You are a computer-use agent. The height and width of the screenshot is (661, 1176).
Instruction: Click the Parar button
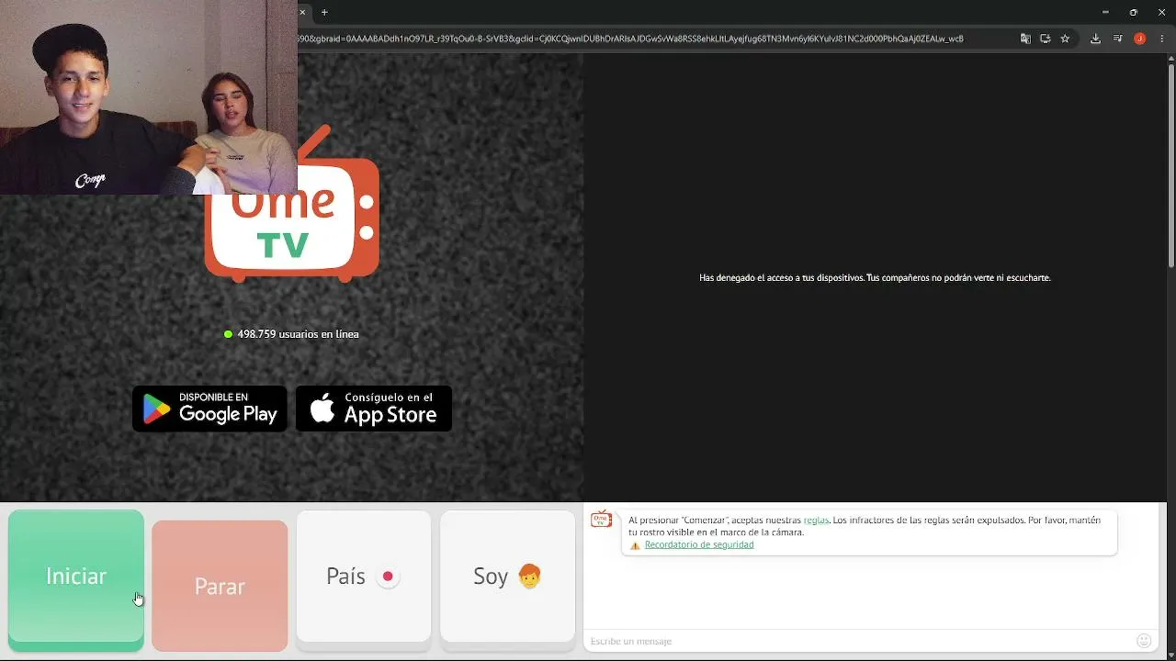tap(220, 585)
